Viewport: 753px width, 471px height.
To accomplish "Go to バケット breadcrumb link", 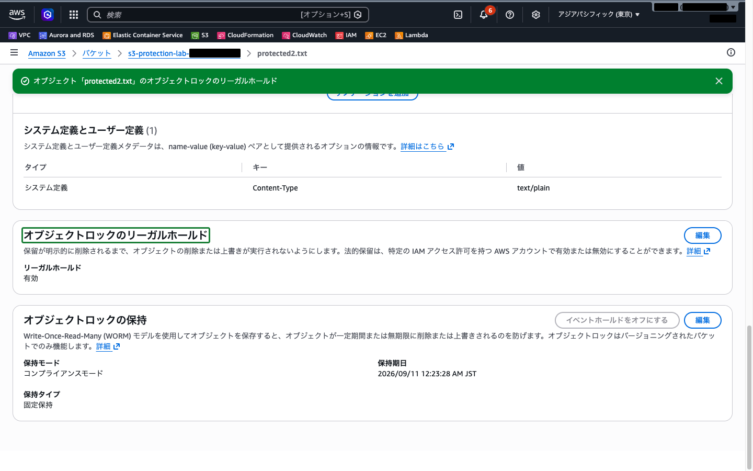I will [x=97, y=53].
